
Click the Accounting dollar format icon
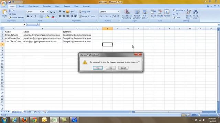click(x=101, y=16)
